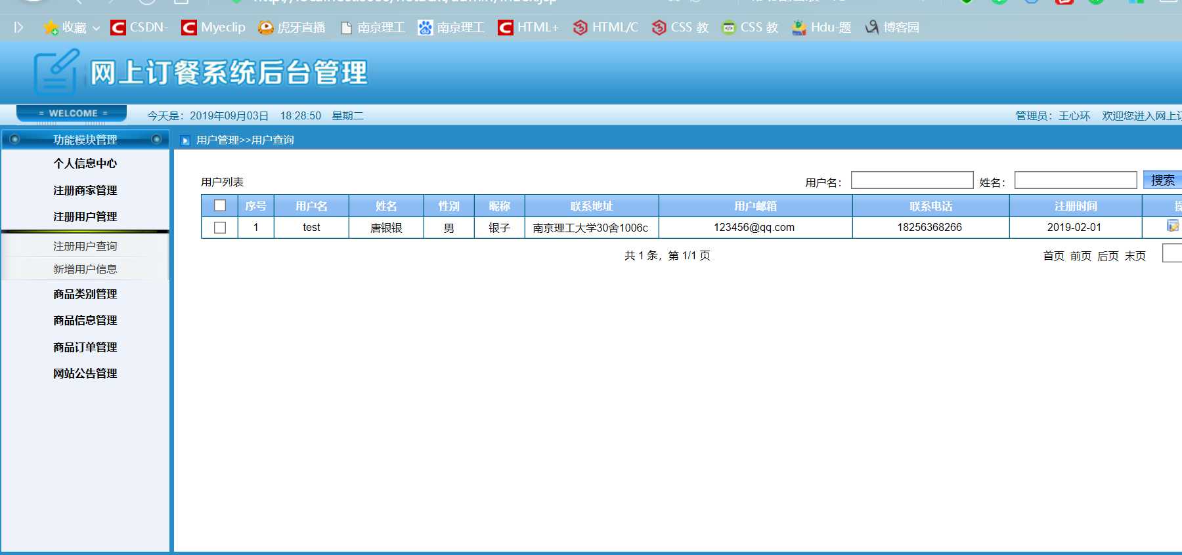
Task: Focus the 姓名 search field
Action: pyautogui.click(x=1076, y=180)
